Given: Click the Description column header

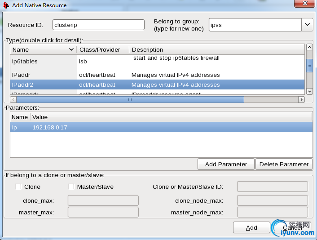Looking at the screenshot, I should (x=217, y=49).
